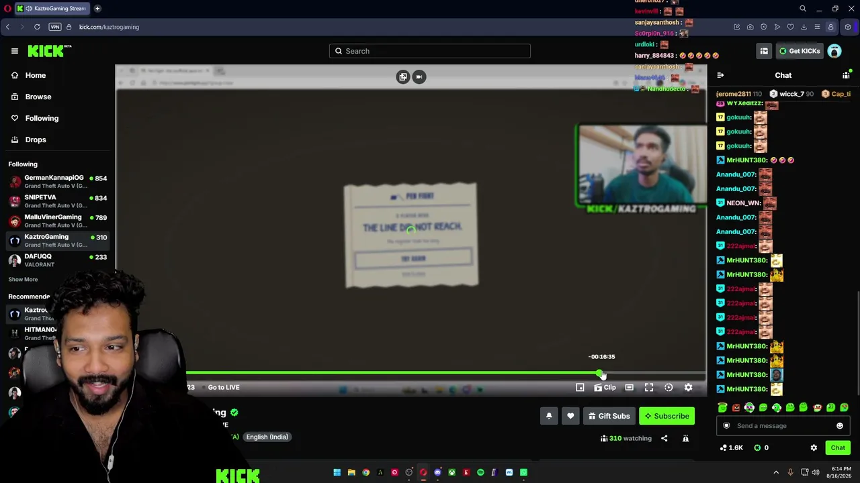The image size is (860, 483).
Task: Click the Kick search field
Action: coord(430,51)
